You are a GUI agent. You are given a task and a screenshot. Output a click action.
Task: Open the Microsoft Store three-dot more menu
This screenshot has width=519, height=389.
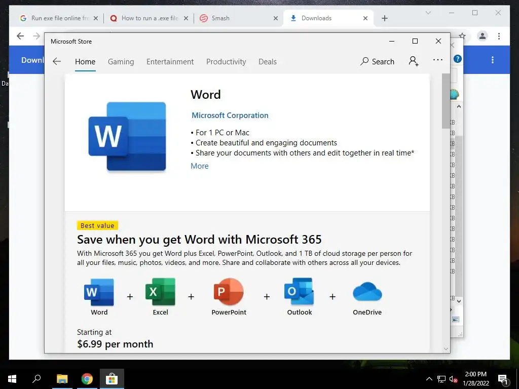pos(437,60)
